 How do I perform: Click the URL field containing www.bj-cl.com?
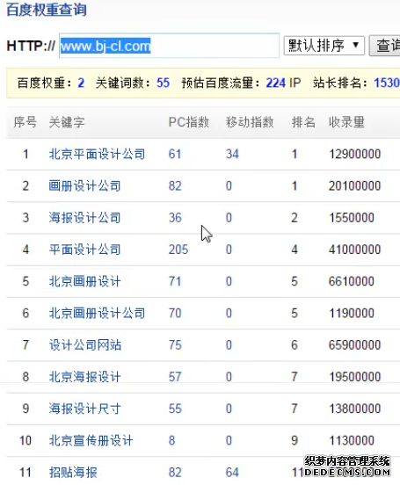(170, 46)
